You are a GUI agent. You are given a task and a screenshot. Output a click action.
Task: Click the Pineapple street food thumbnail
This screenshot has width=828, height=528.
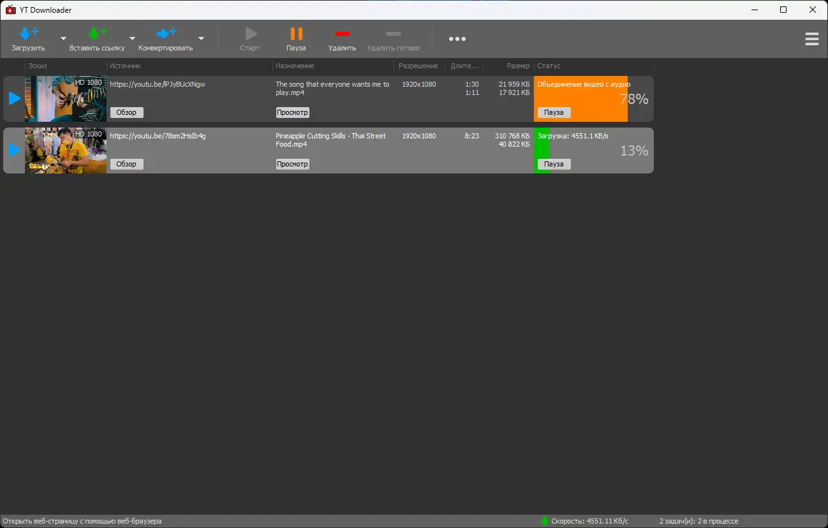point(66,150)
